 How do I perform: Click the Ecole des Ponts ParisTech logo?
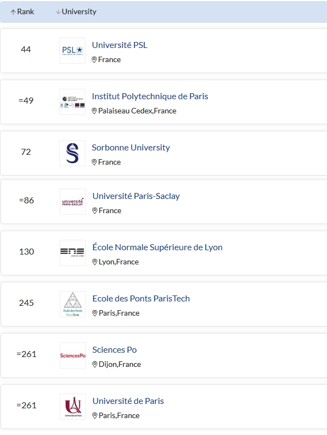tap(73, 304)
